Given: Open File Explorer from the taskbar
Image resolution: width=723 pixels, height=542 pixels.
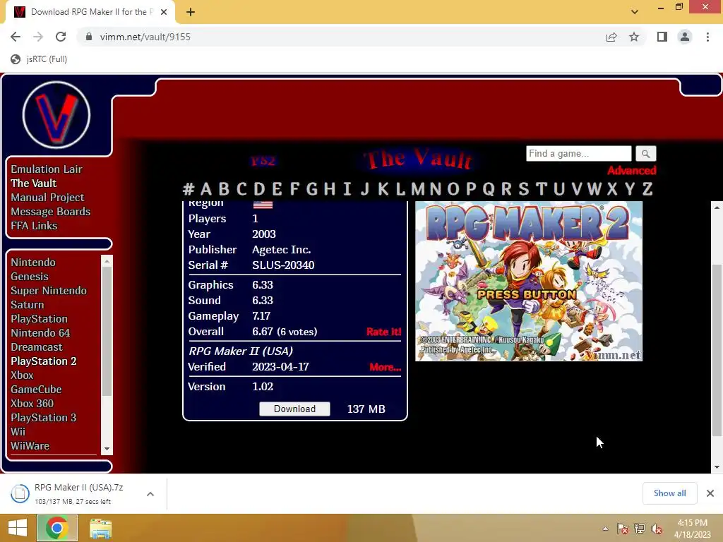Looking at the screenshot, I should point(100,529).
